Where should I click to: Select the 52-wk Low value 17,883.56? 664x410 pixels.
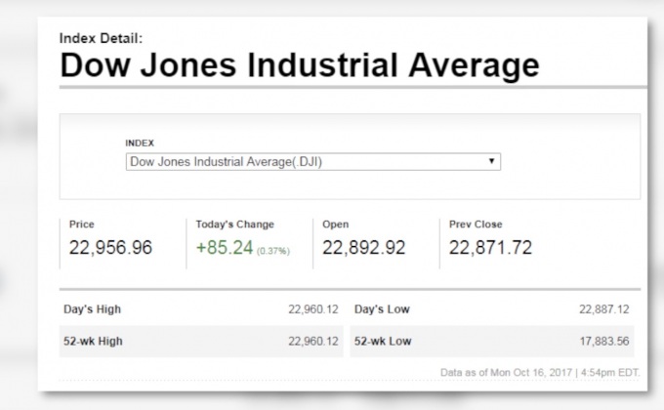pos(603,341)
